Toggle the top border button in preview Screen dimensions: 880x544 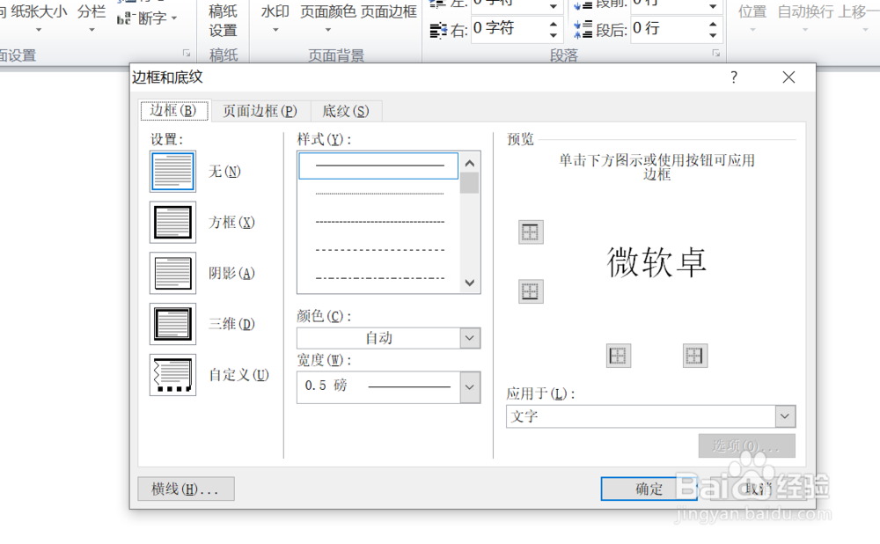click(x=531, y=232)
